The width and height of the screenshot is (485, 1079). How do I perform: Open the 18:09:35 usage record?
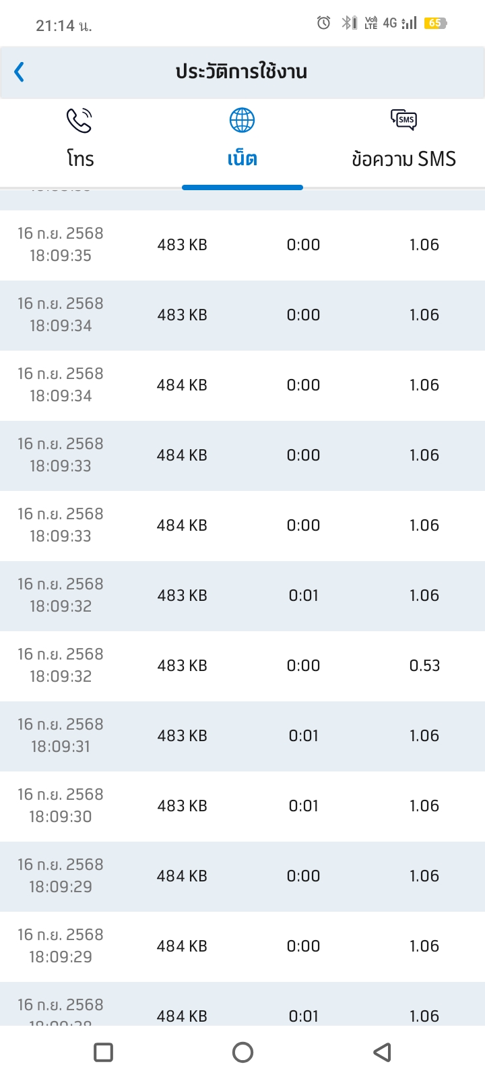point(243,245)
